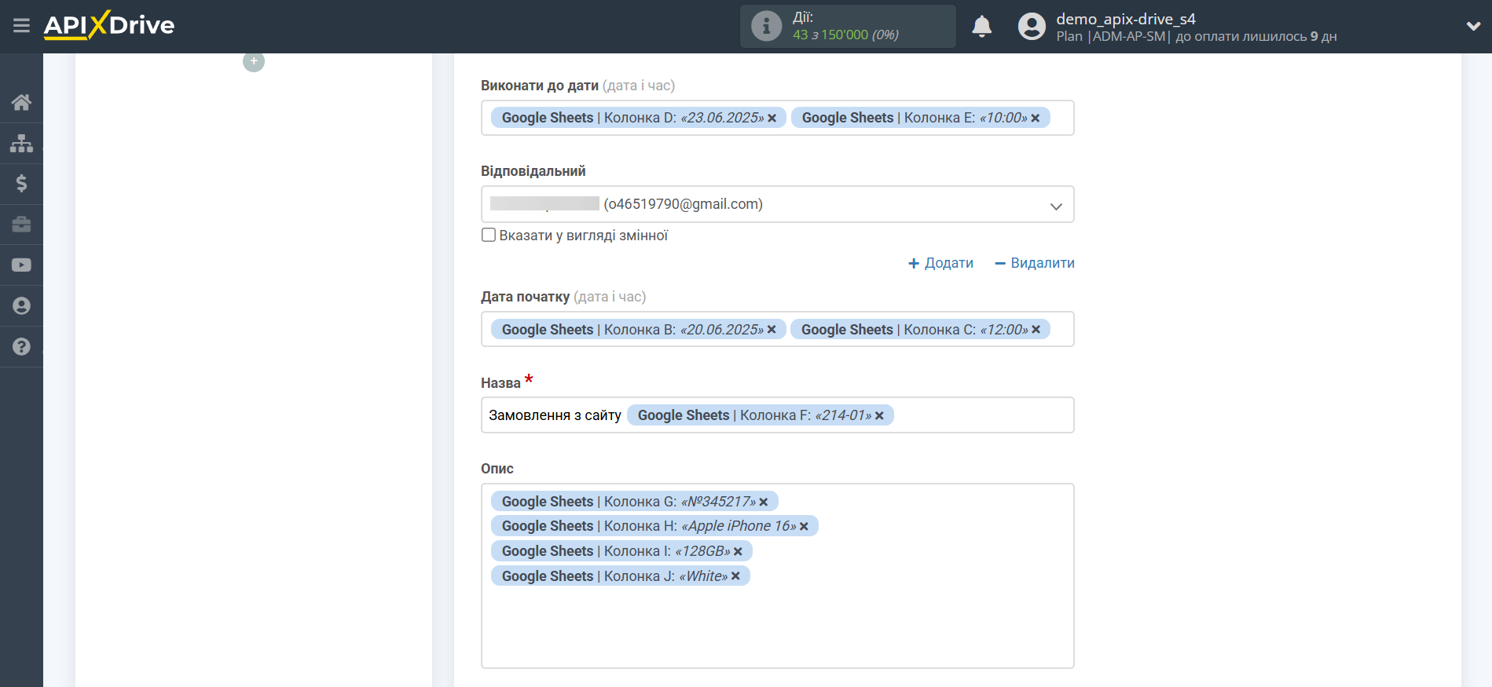Click the demo_apix-drive_s4 account name
This screenshot has height=687, width=1492.
[x=1125, y=19]
